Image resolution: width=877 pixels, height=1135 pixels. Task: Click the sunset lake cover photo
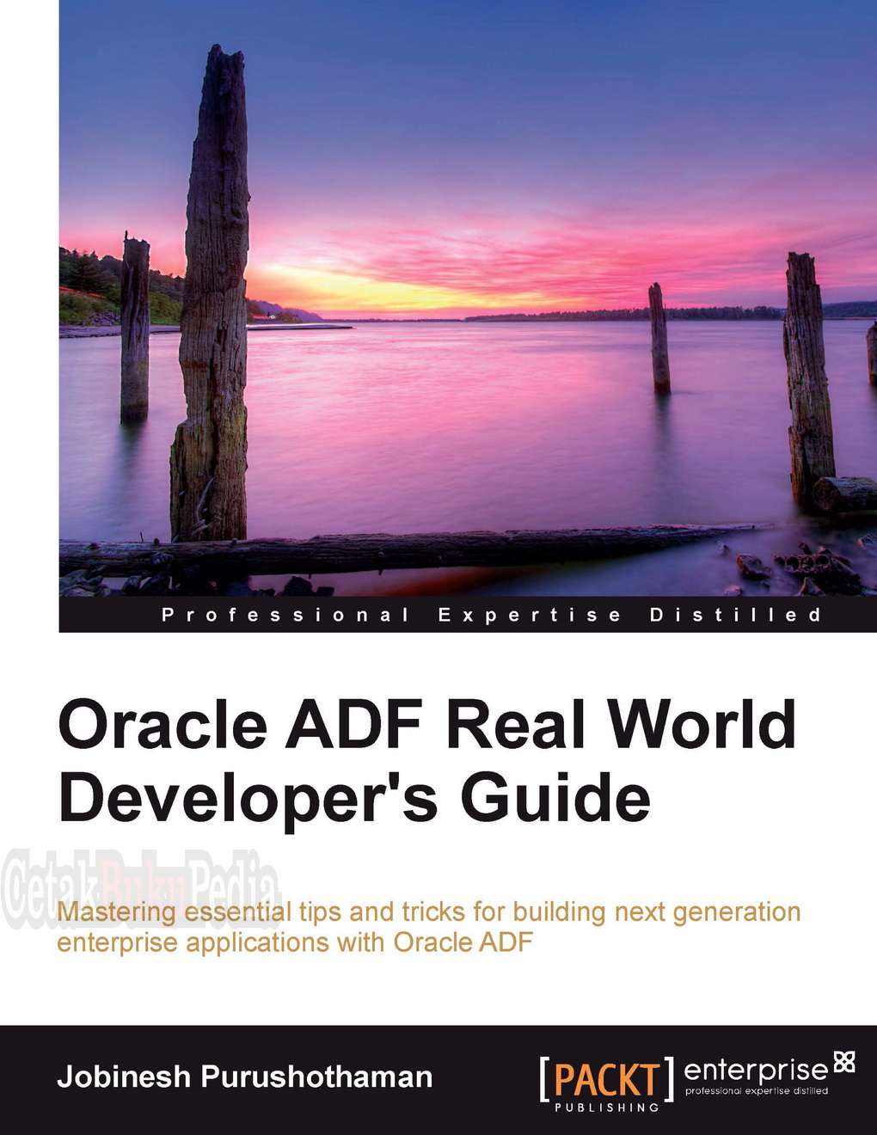point(468,298)
